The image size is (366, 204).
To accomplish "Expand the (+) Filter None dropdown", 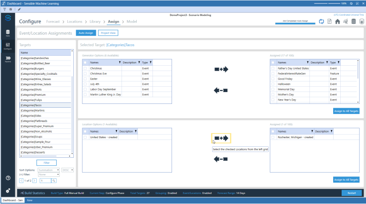I will 48,174.
